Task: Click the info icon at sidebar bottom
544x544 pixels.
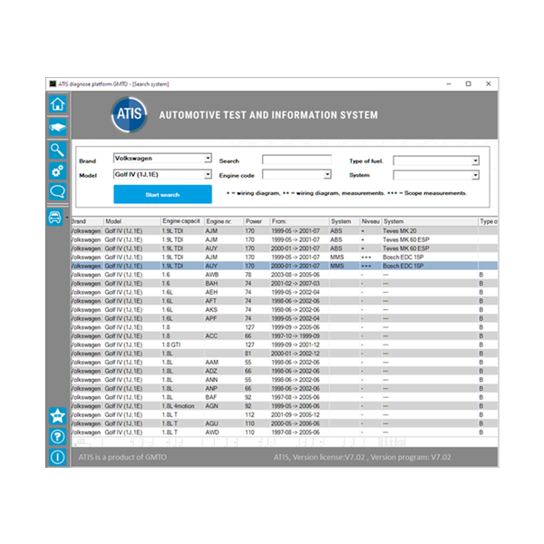Action: tap(58, 457)
